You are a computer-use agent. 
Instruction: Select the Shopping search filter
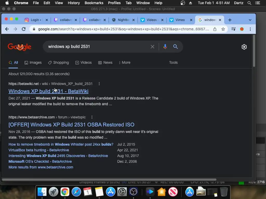pyautogui.click(x=58, y=63)
